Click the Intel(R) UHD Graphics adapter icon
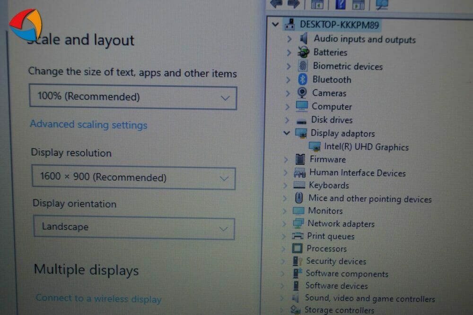 (315, 146)
